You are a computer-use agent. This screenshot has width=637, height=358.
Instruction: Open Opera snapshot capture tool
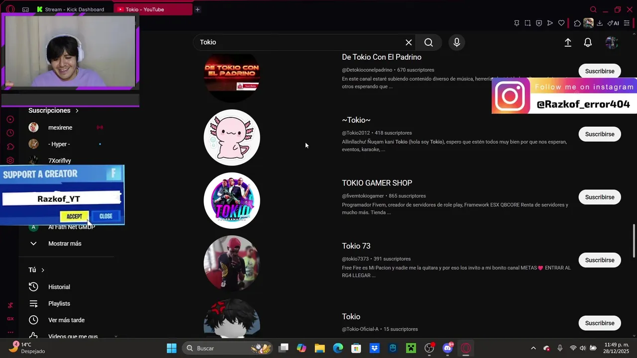click(528, 23)
